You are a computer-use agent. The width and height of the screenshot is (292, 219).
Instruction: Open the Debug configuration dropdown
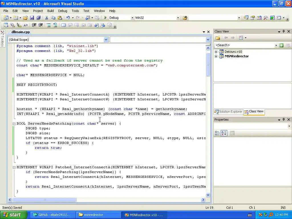click(x=132, y=18)
